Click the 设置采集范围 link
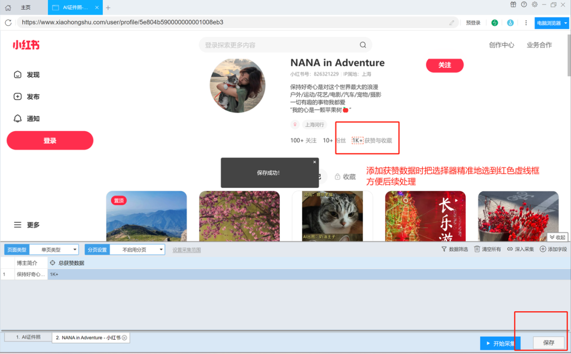The image size is (571, 354). tap(187, 250)
